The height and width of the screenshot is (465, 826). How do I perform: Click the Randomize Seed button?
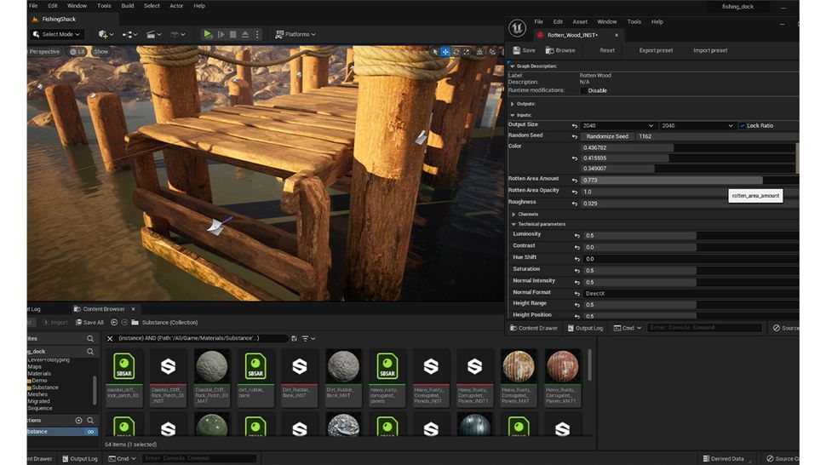pos(606,136)
